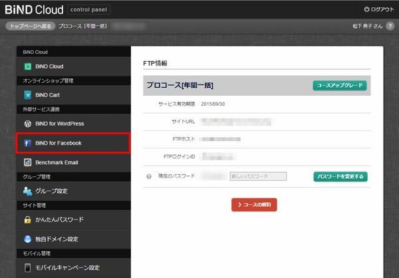Click help icon beside 現在のパスワード
Image resolution: width=399 pixels, height=278 pixels.
point(149,176)
